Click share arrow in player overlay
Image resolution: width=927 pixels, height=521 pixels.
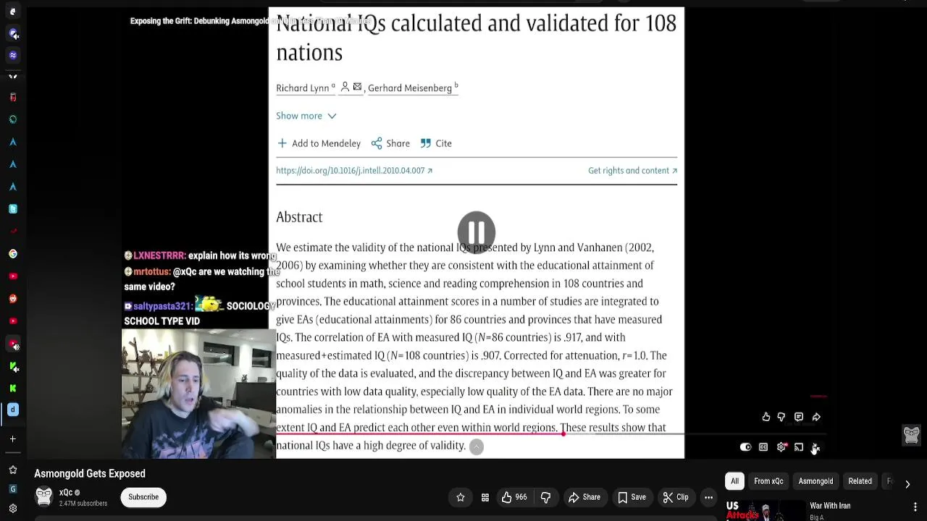click(816, 417)
